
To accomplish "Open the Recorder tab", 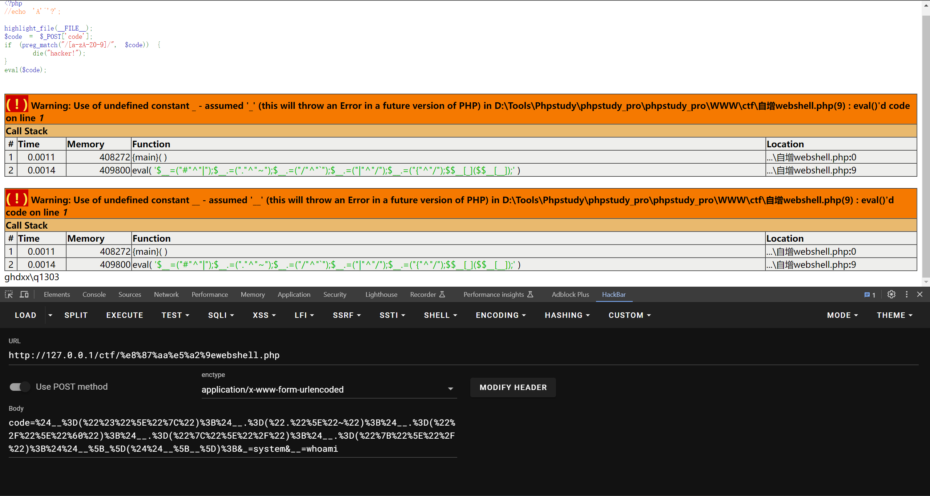I will 427,294.
